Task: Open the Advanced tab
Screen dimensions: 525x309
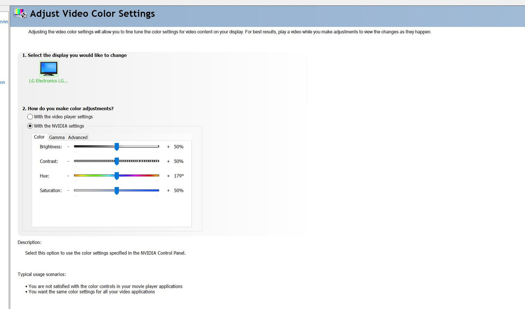Action: (78, 138)
